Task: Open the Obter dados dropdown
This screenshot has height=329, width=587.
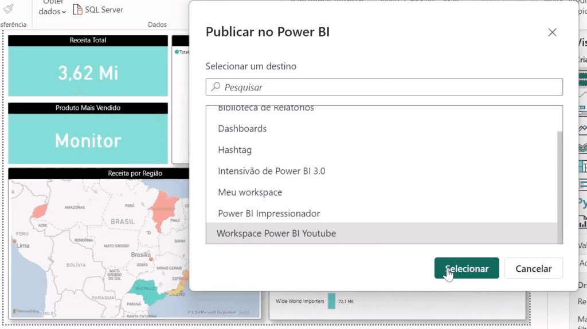Action: point(52,8)
